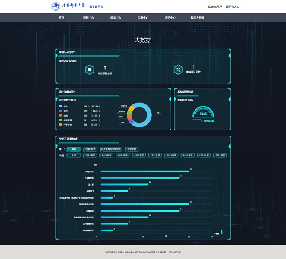Click the Beijing University of Posts logo
This screenshot has height=259, width=286.
68,6
